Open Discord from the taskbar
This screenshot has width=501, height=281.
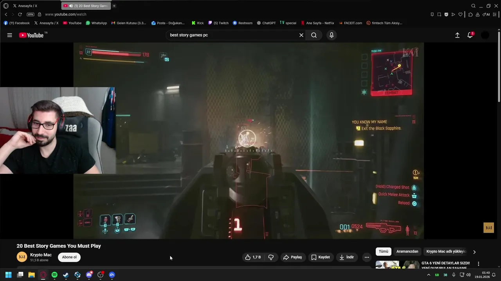(89, 275)
